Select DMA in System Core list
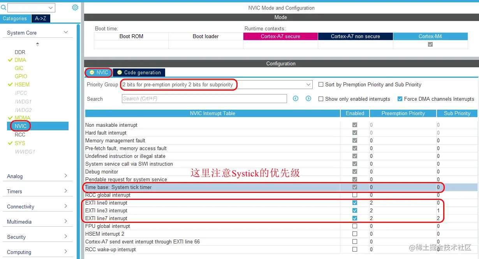This screenshot has width=479, height=259. pyautogui.click(x=20, y=60)
